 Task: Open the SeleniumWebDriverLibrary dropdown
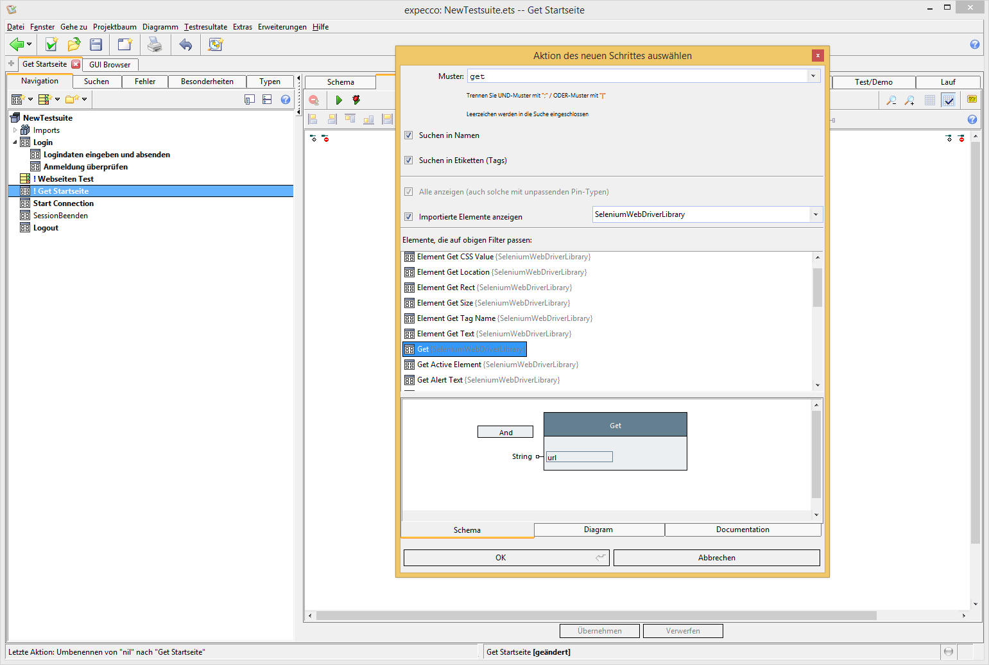click(x=816, y=214)
